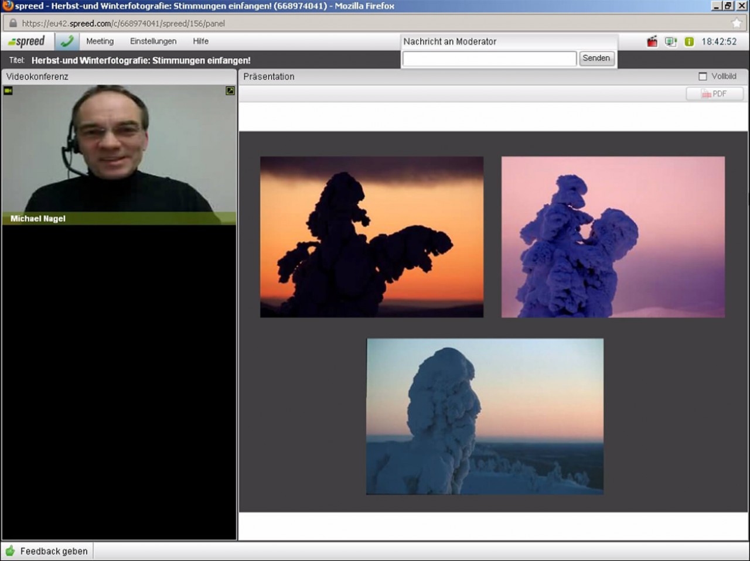Click the Feedback geben smiley icon
The height and width of the screenshot is (561, 750).
9,551
